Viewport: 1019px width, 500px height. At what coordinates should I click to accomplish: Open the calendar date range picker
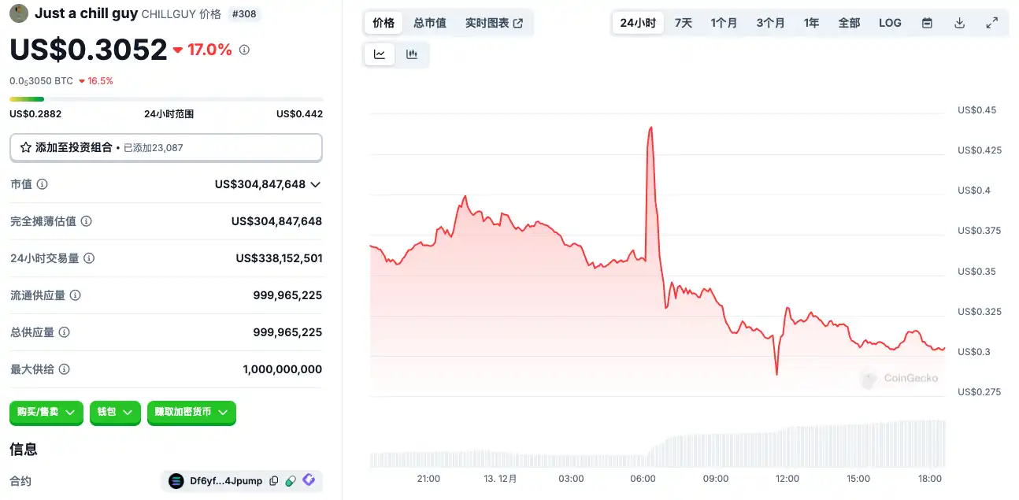[x=927, y=23]
